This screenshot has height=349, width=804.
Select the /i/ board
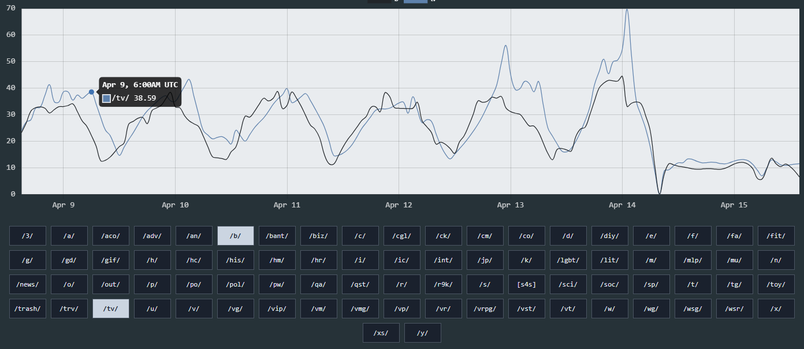pos(360,260)
